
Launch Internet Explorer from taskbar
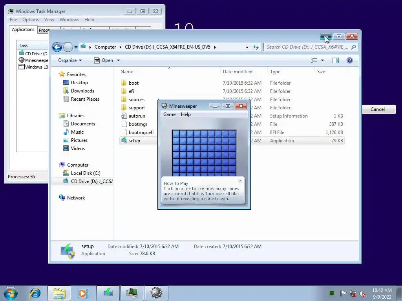pos(35,293)
